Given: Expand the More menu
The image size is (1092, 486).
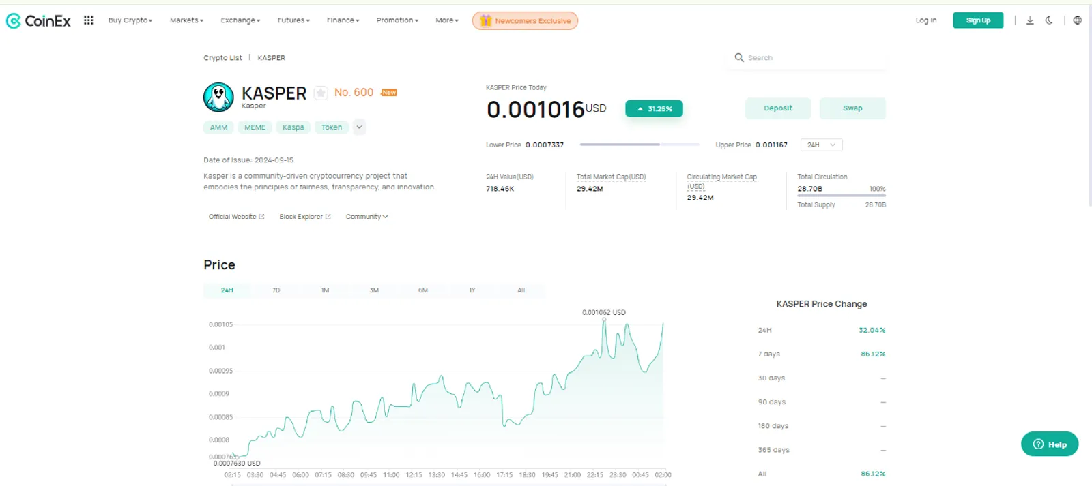Looking at the screenshot, I should [447, 20].
